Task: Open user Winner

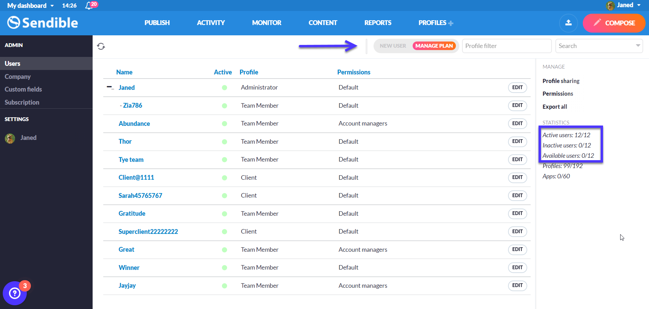Action: pyautogui.click(x=129, y=268)
